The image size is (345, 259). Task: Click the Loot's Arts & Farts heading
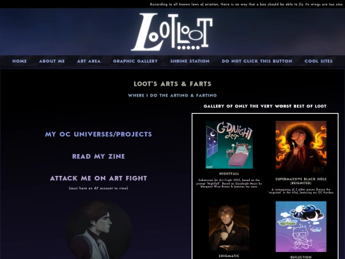pos(172,84)
